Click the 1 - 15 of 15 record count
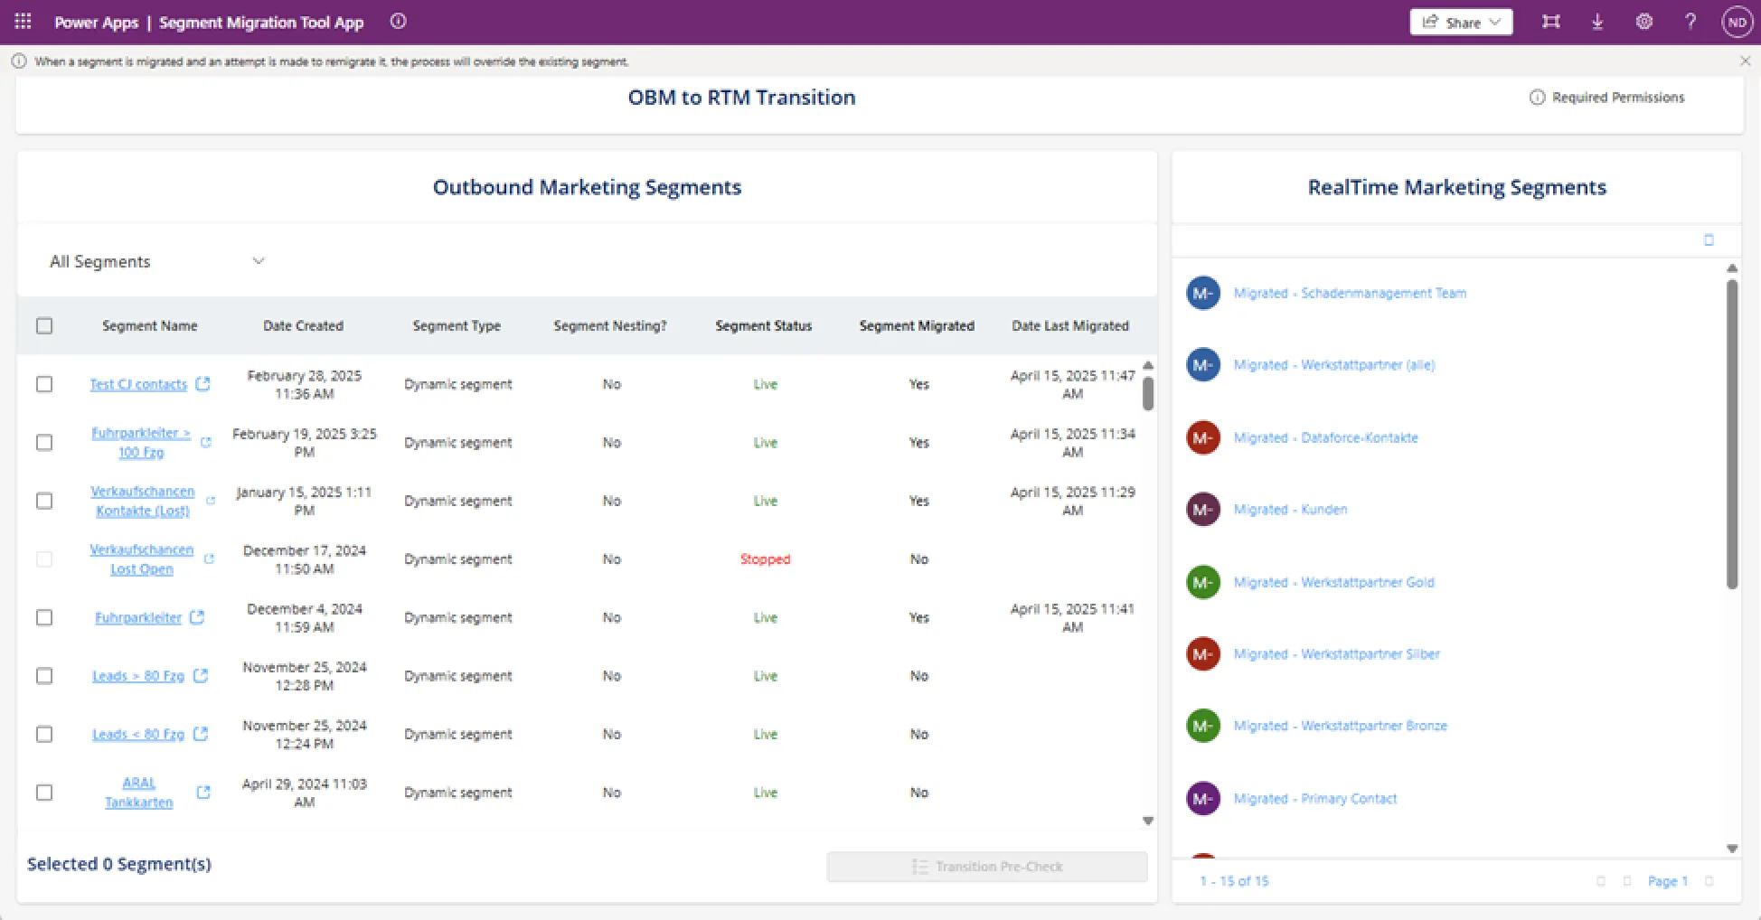The height and width of the screenshot is (920, 1761). click(x=1234, y=881)
